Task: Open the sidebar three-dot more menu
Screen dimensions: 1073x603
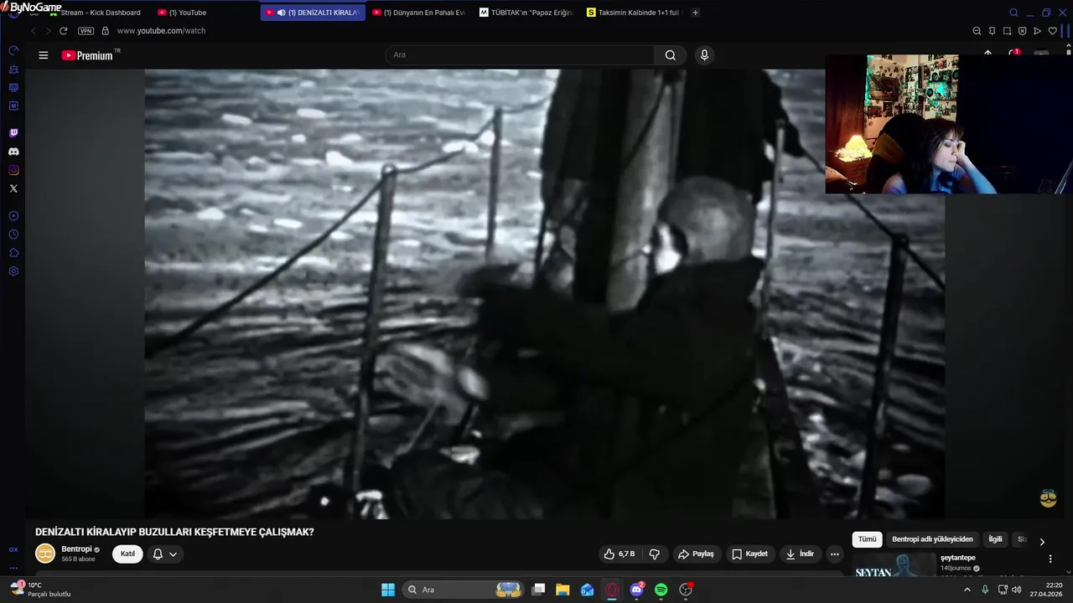Action: (x=13, y=568)
